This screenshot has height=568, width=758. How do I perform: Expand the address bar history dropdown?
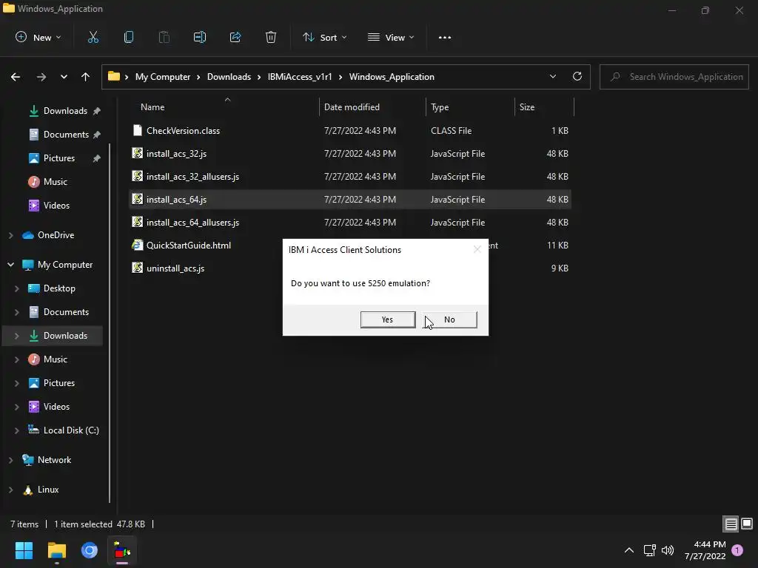pyautogui.click(x=552, y=76)
